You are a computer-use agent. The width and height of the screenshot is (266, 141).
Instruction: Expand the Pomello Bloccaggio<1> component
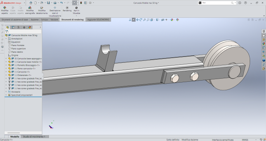point(6,65)
